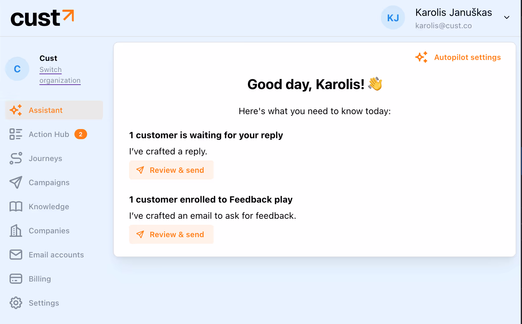Screen dimensions: 522x324
Task: Follow the Switch organization link
Action: [x=60, y=75]
